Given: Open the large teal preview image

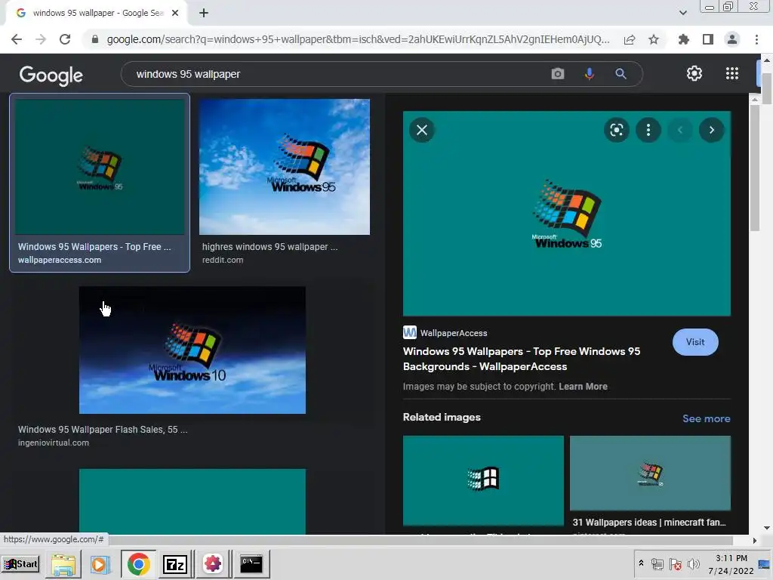Looking at the screenshot, I should pos(566,213).
